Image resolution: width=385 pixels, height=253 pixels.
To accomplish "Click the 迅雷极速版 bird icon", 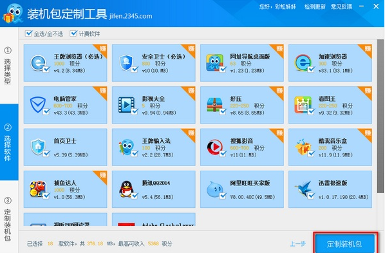I will [x=303, y=189].
